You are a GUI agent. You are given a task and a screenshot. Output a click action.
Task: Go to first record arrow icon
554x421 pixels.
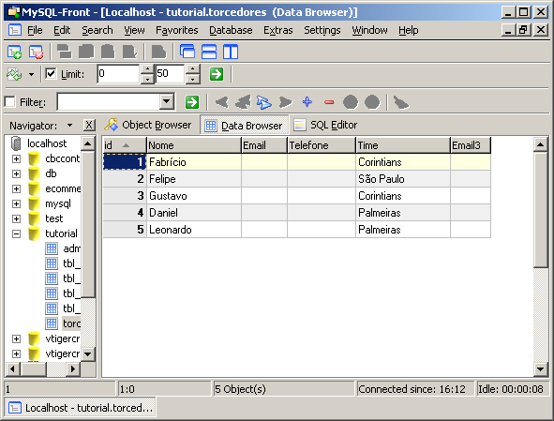click(222, 102)
